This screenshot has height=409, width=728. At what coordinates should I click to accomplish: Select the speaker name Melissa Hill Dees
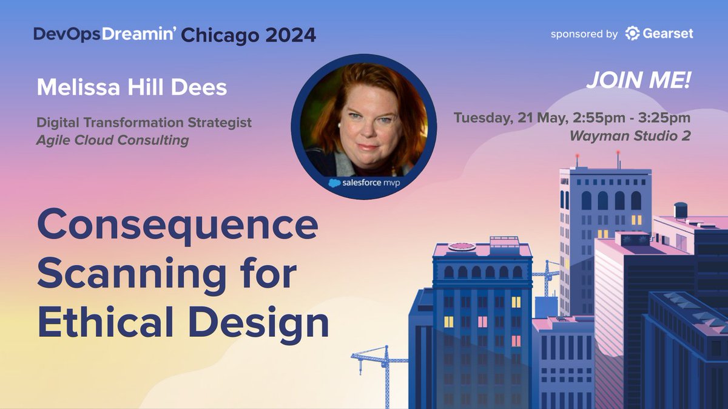click(132, 87)
